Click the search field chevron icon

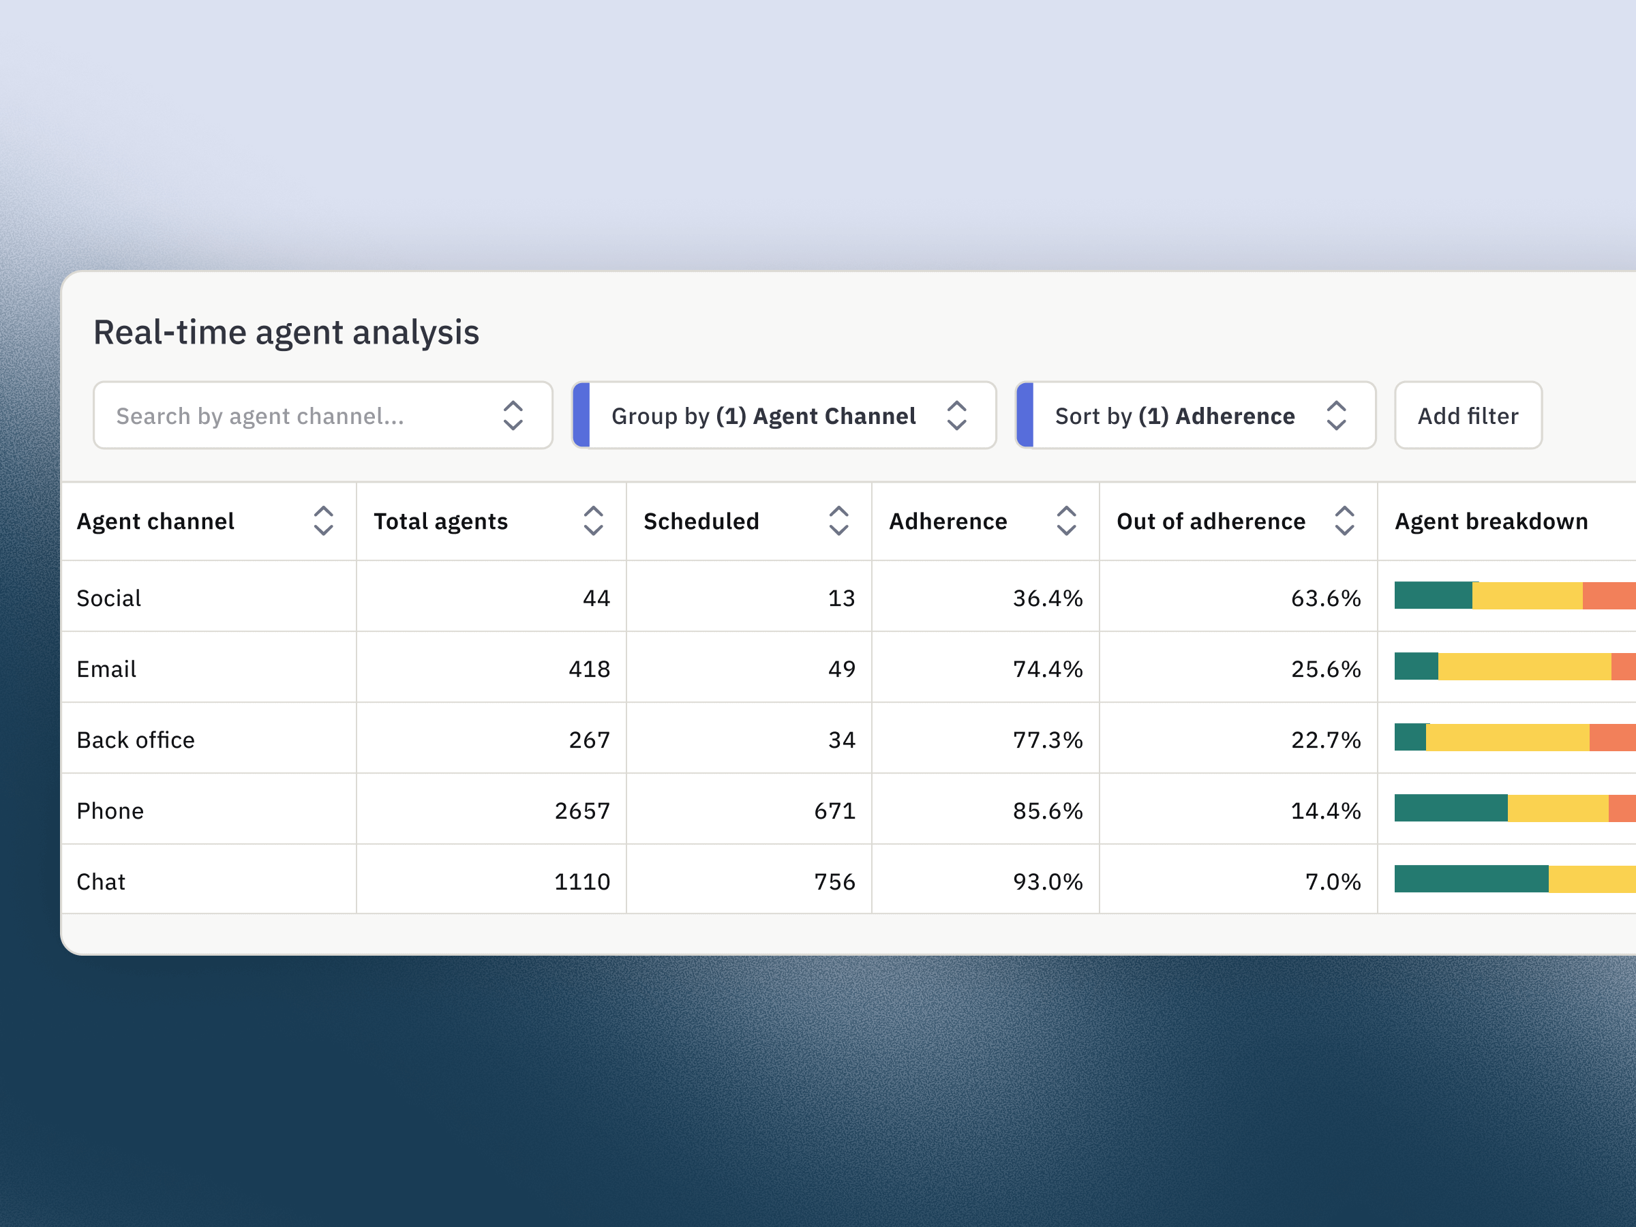pyautogui.click(x=513, y=416)
